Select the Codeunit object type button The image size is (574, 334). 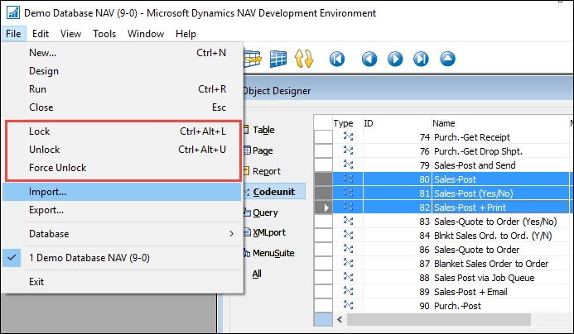pos(274,192)
